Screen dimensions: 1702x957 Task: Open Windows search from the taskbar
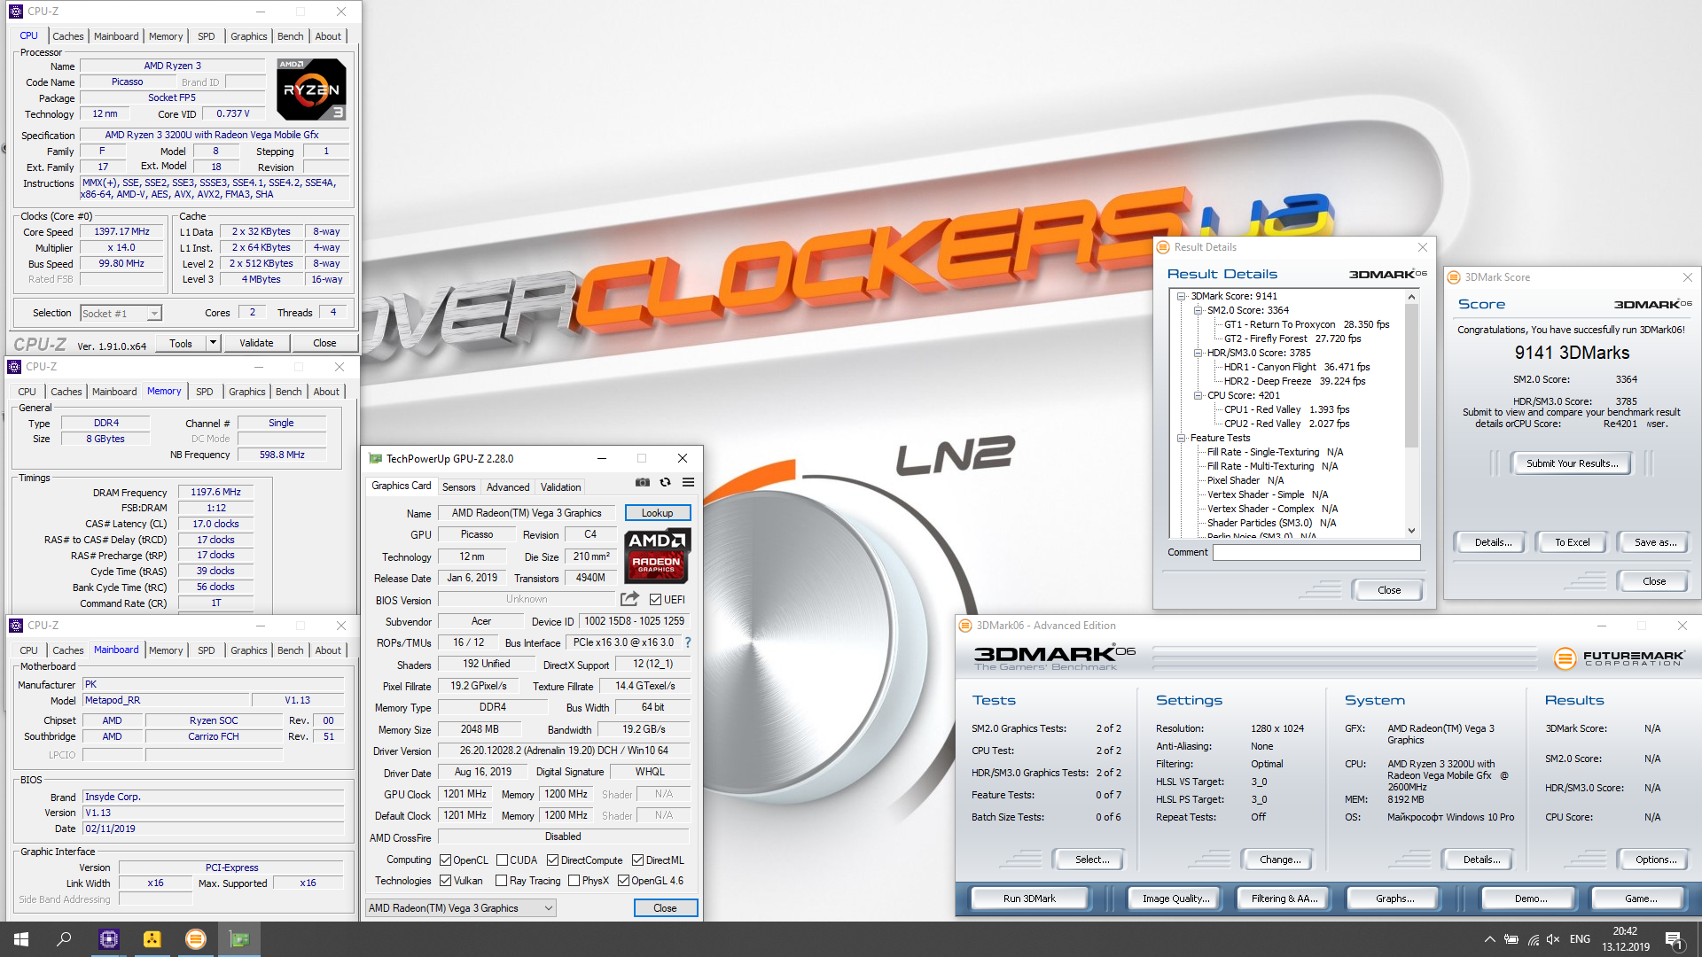pos(64,939)
